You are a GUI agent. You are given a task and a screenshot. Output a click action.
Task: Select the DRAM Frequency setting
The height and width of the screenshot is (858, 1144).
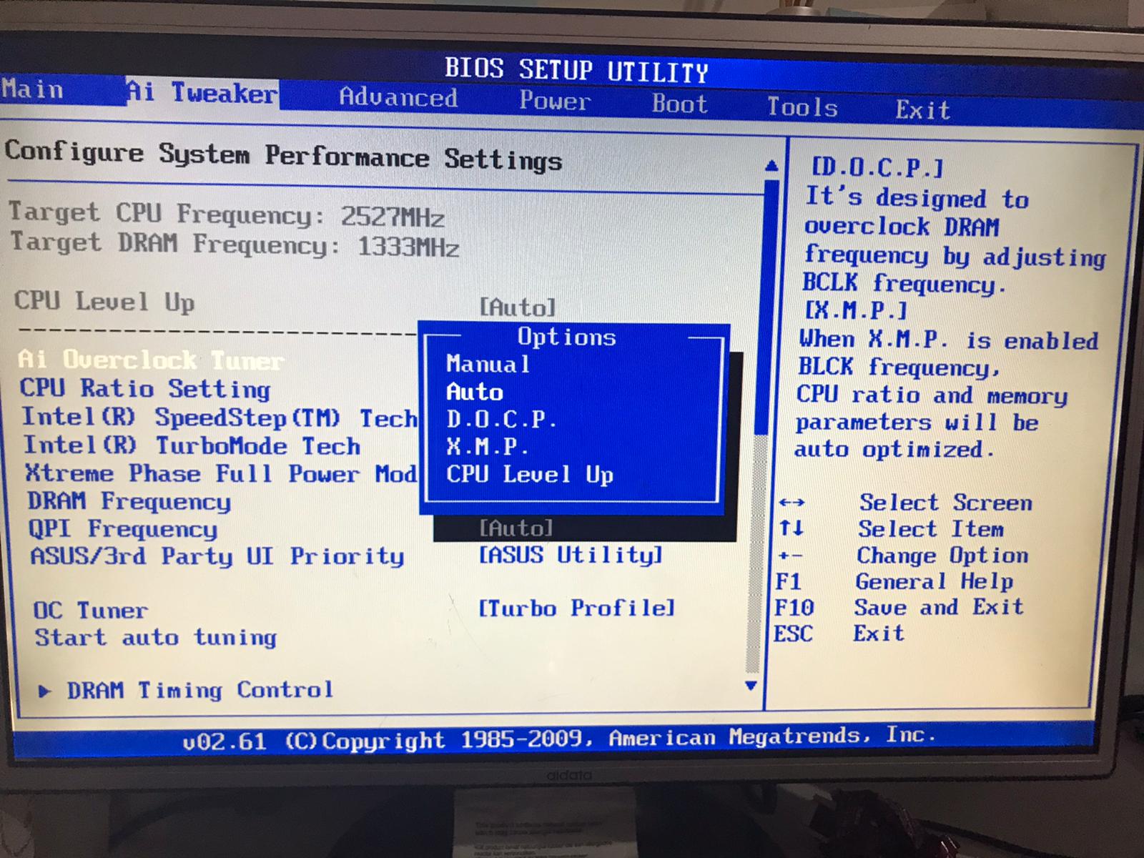129,501
